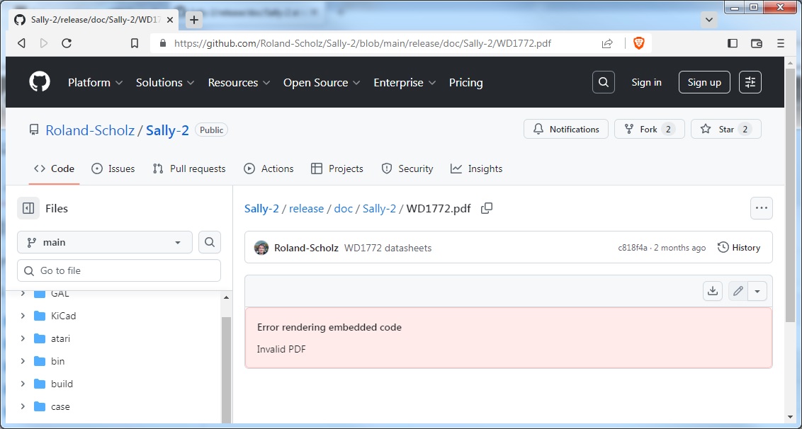This screenshot has width=802, height=429.
Task: Copy file path with copy icon
Action: point(487,208)
